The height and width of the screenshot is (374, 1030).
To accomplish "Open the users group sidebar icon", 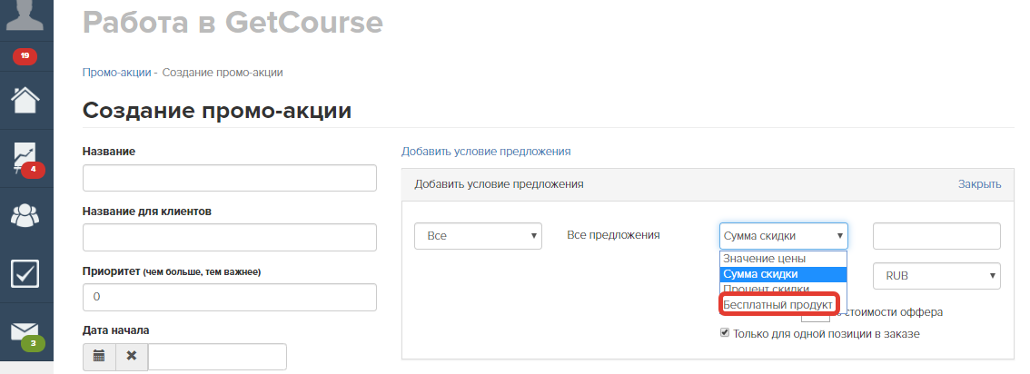I will [25, 214].
